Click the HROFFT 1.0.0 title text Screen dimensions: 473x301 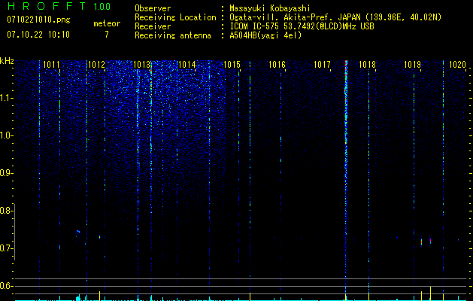[59, 6]
